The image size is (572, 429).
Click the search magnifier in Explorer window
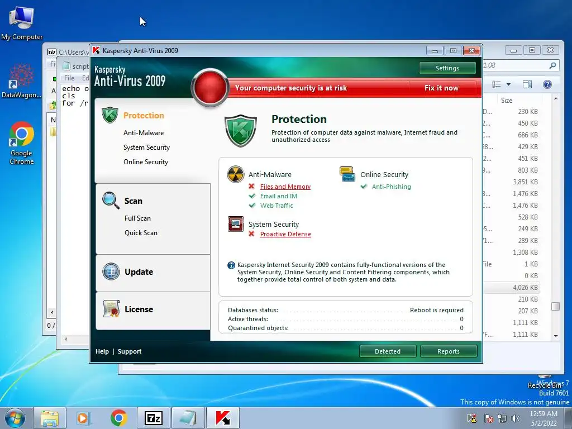(552, 65)
